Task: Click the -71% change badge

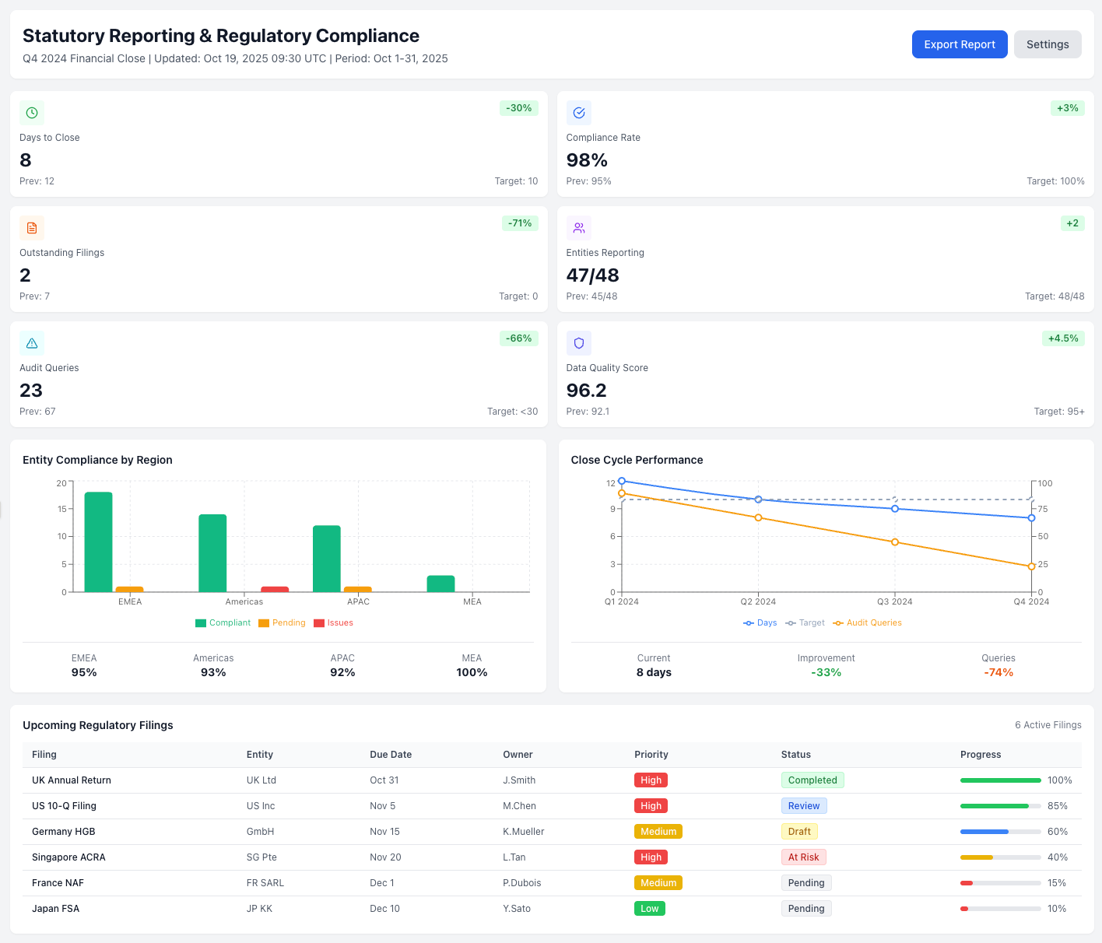Action: pos(520,223)
